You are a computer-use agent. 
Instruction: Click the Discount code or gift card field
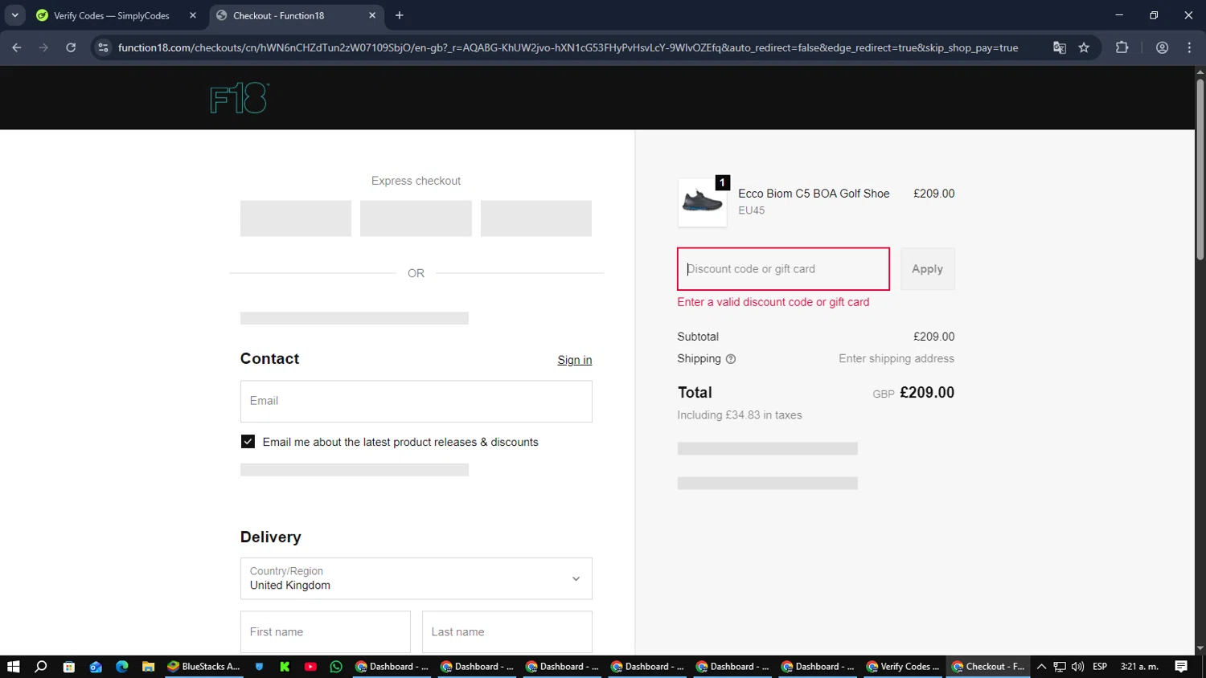pos(783,269)
